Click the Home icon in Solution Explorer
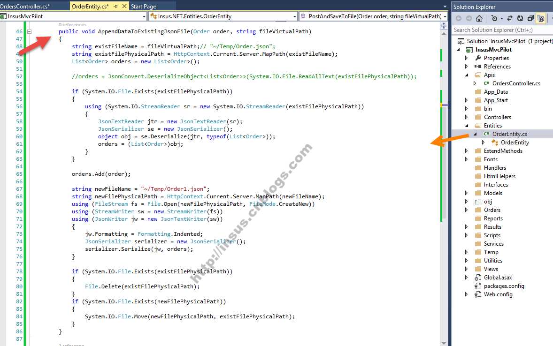 point(479,18)
